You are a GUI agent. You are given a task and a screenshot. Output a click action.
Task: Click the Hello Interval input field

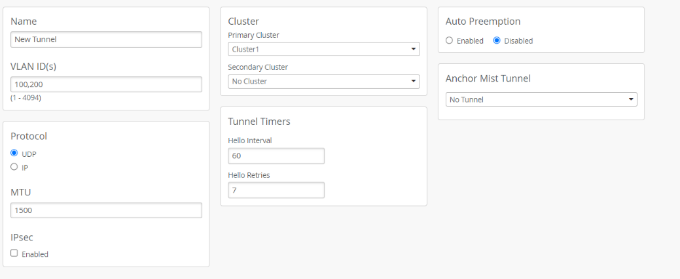[276, 156]
